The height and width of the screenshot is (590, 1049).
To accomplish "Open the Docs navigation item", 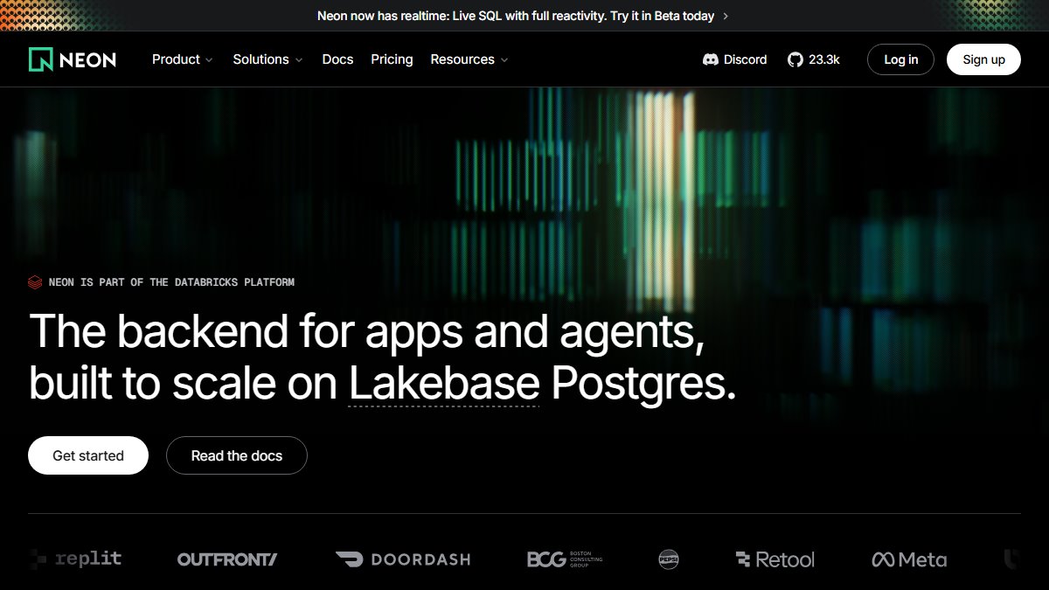I will pyautogui.click(x=337, y=59).
